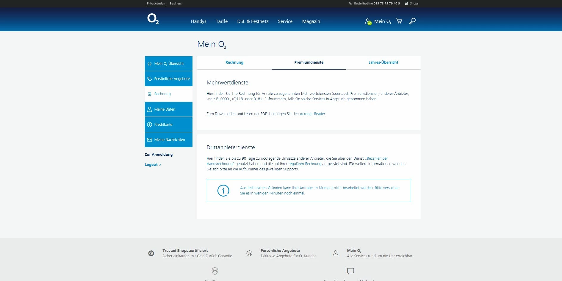
Task: Click the euro icon beside Kreditkarte
Action: [150, 125]
